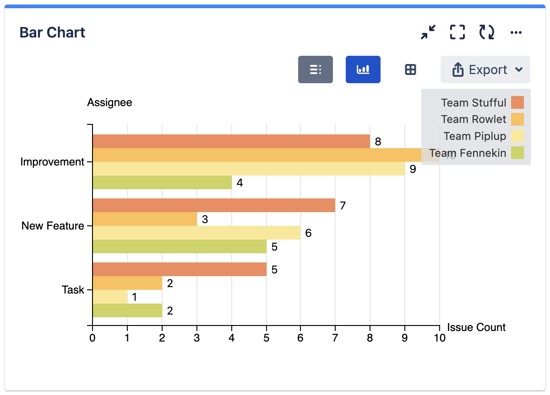Click the Export share icon
This screenshot has width=550, height=395.
click(x=457, y=69)
